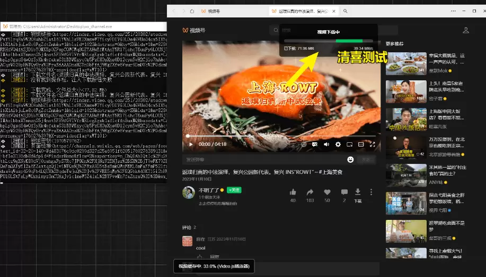Play the video with the play button
The width and height of the screenshot is (486, 277).
pos(191,144)
